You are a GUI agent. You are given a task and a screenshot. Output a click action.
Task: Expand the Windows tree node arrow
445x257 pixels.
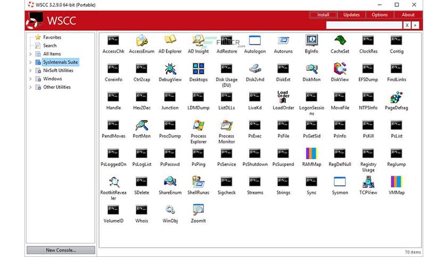pyautogui.click(x=30, y=79)
